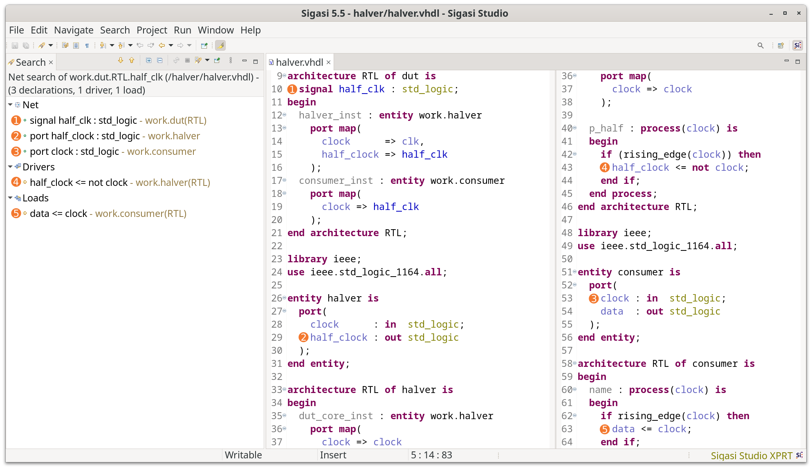Screen dimensions: 812x469
Task: Open the Edit menu
Action: click(x=39, y=30)
